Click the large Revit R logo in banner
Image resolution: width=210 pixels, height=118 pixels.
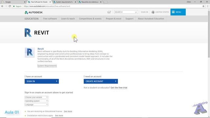[28, 32]
